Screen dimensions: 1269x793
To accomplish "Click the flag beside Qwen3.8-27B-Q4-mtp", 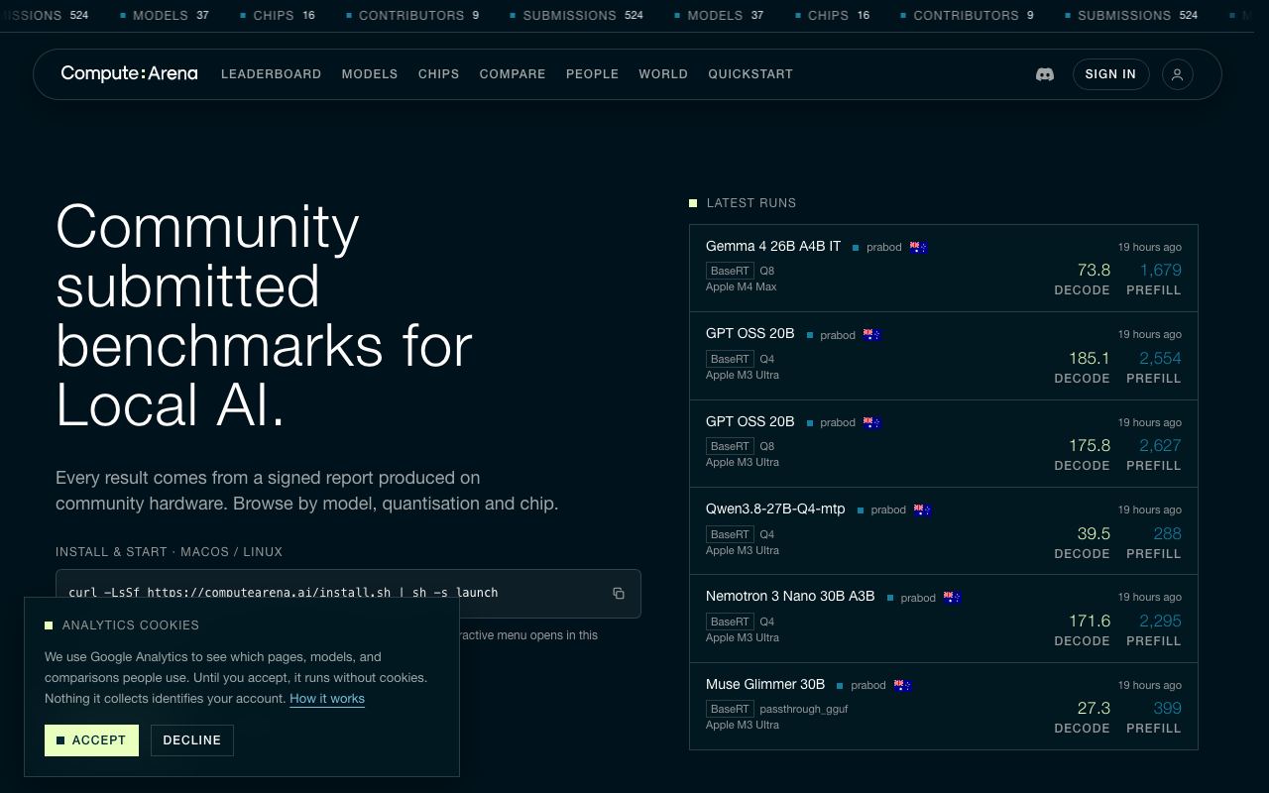I will [922, 510].
